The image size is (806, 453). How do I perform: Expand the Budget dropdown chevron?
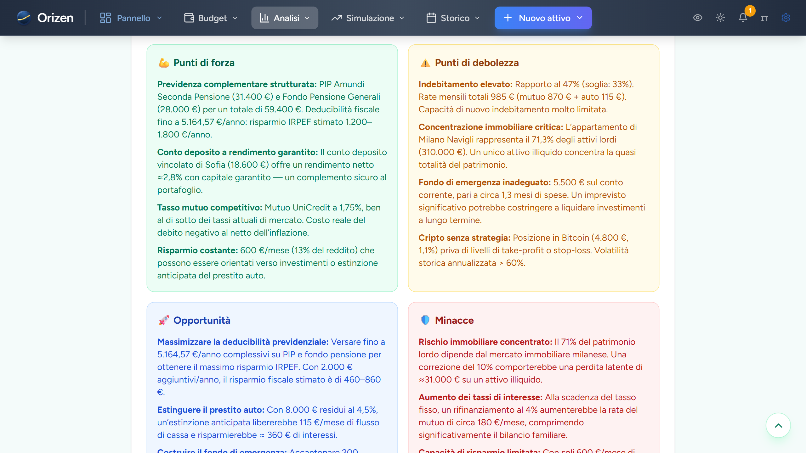point(235,18)
